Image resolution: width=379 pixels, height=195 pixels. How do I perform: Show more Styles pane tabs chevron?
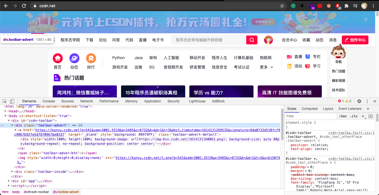[368, 109]
